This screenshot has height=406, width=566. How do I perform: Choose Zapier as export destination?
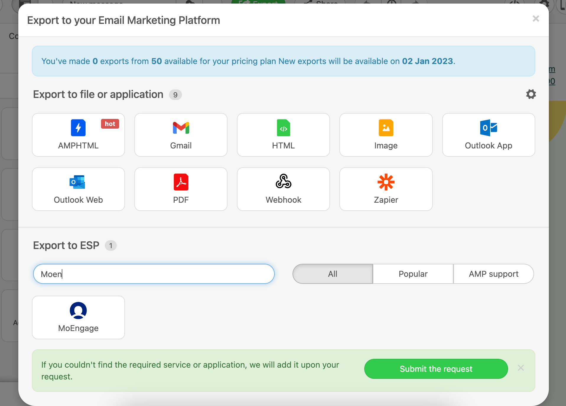[x=386, y=189]
